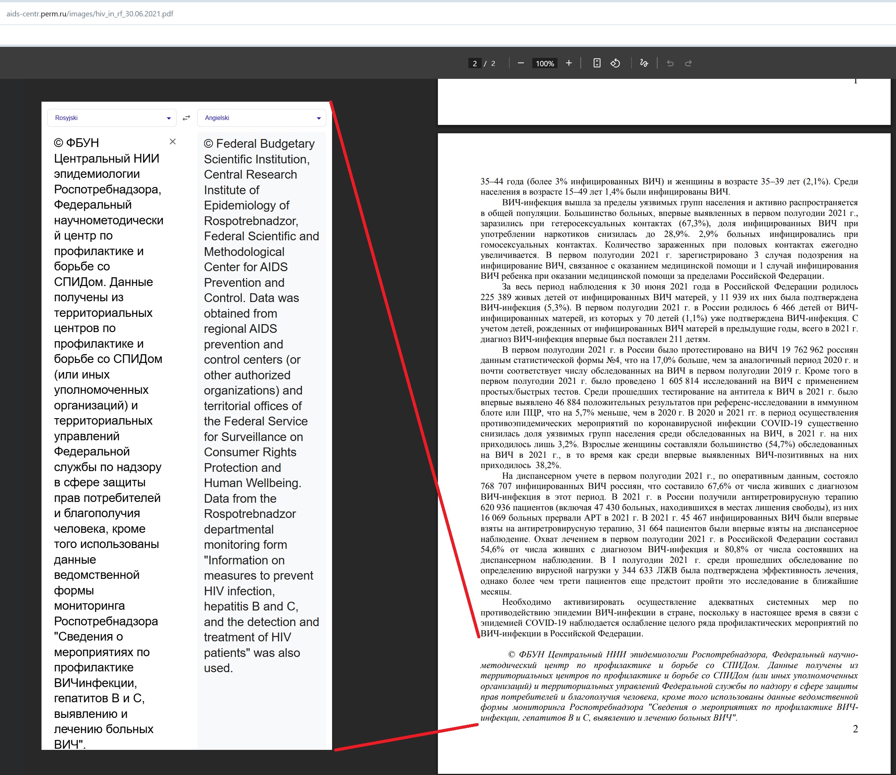Rotate the PDF counterclockwise

615,63
